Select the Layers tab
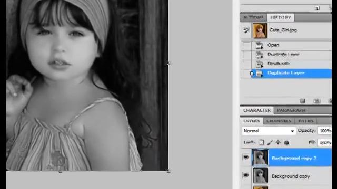The height and width of the screenshot is (189, 337). (x=252, y=121)
